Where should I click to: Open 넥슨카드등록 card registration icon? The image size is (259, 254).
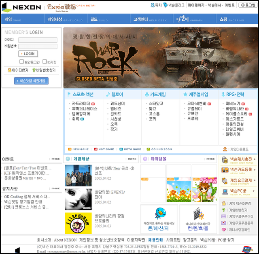coord(225,170)
